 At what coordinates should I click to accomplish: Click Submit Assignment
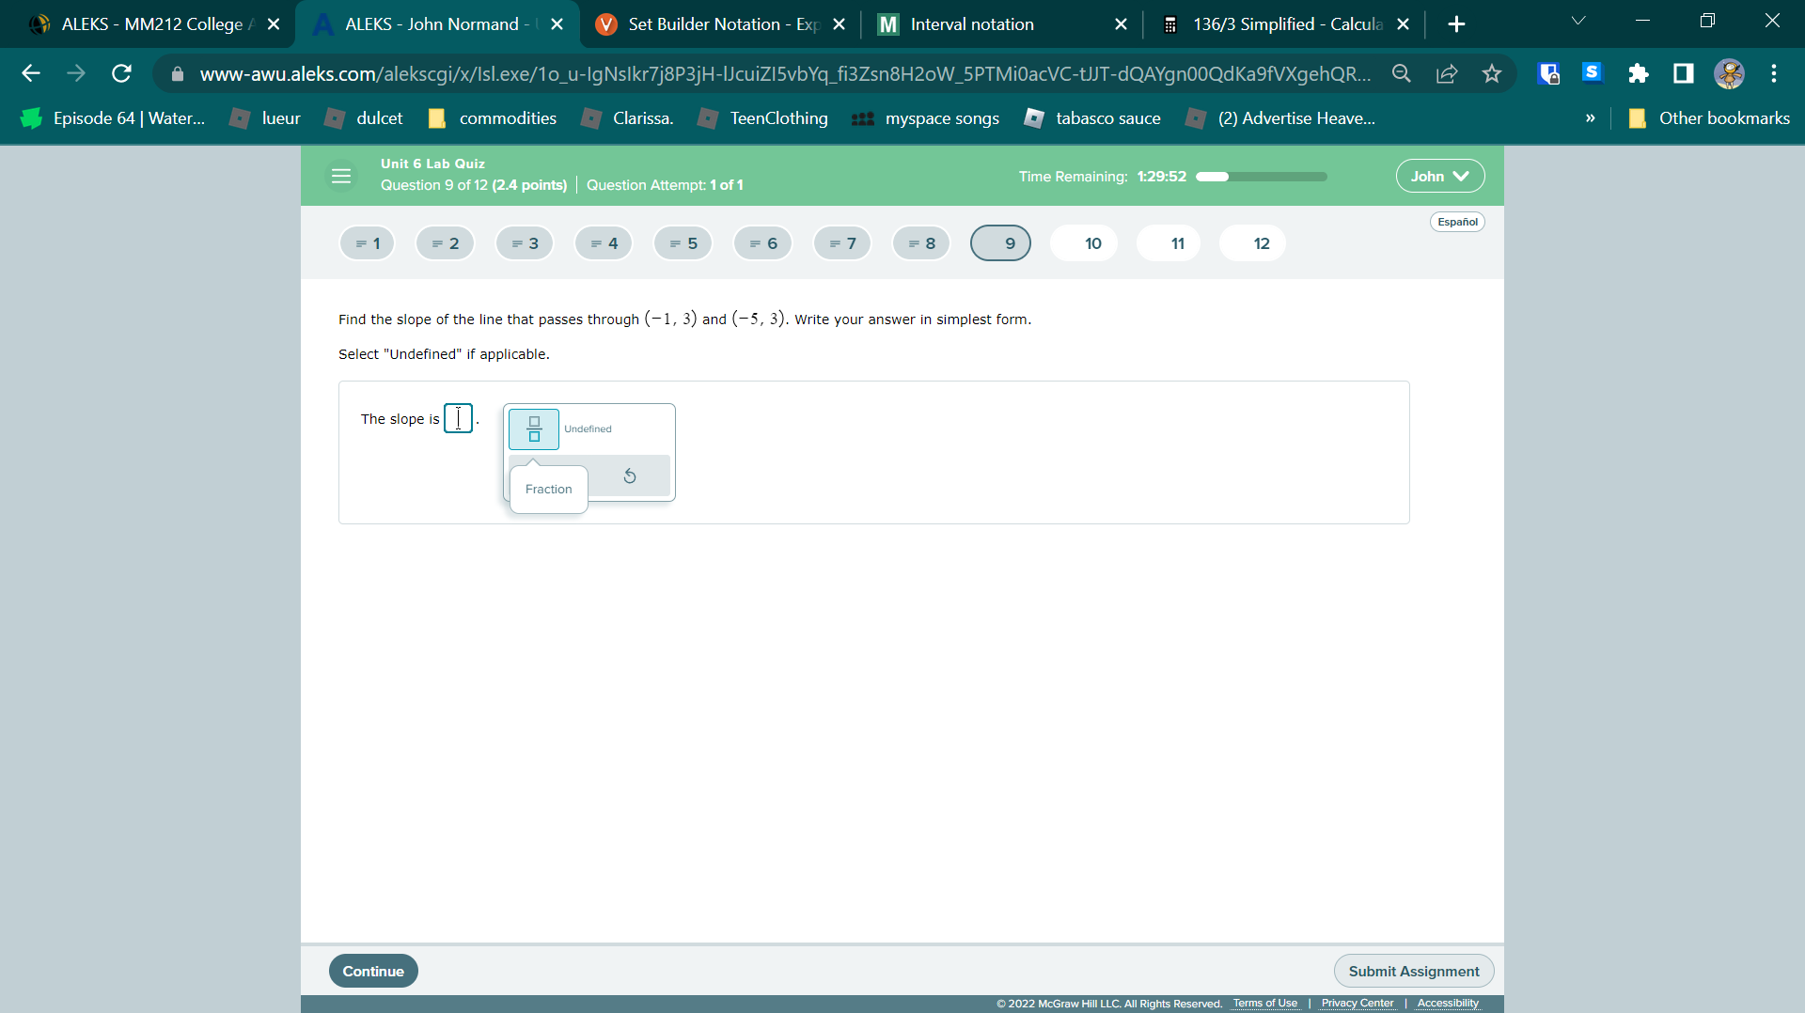click(1414, 971)
